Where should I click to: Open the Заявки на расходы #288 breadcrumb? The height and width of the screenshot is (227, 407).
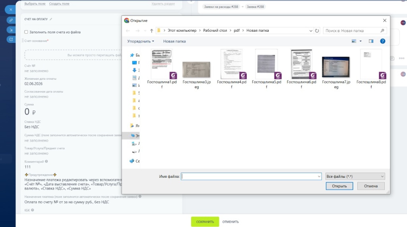(x=221, y=7)
